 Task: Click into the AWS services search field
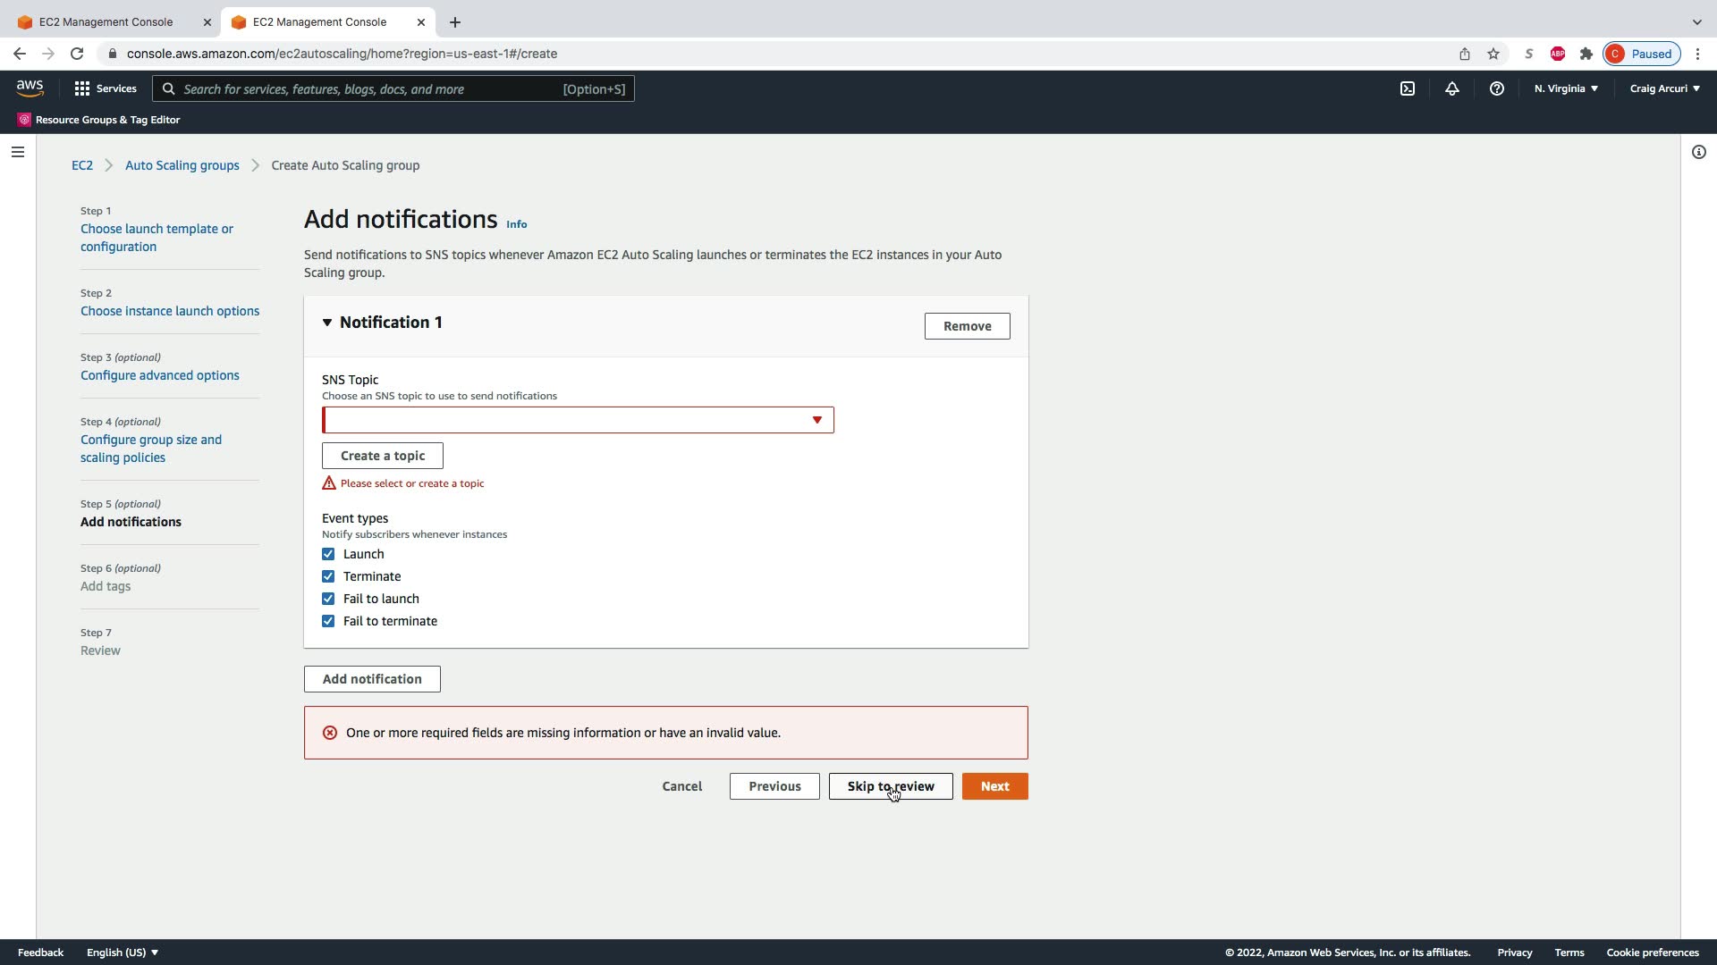[367, 88]
